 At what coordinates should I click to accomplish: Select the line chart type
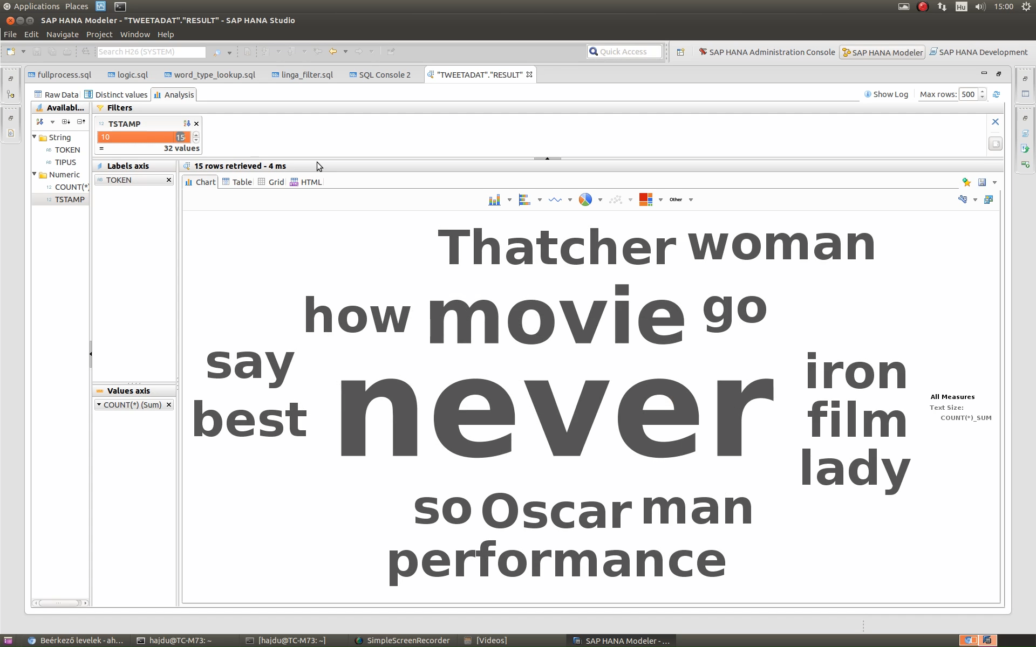pyautogui.click(x=555, y=200)
